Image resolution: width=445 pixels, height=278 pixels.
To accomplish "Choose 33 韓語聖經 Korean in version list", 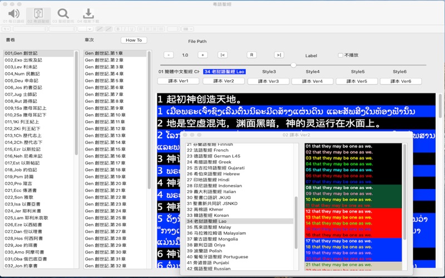I will coord(209,215).
